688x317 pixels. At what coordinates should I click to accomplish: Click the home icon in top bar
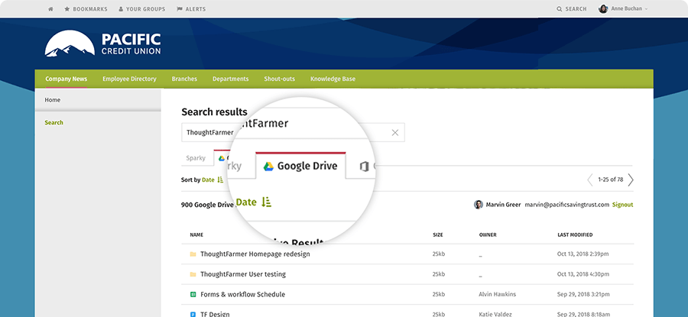pos(51,8)
